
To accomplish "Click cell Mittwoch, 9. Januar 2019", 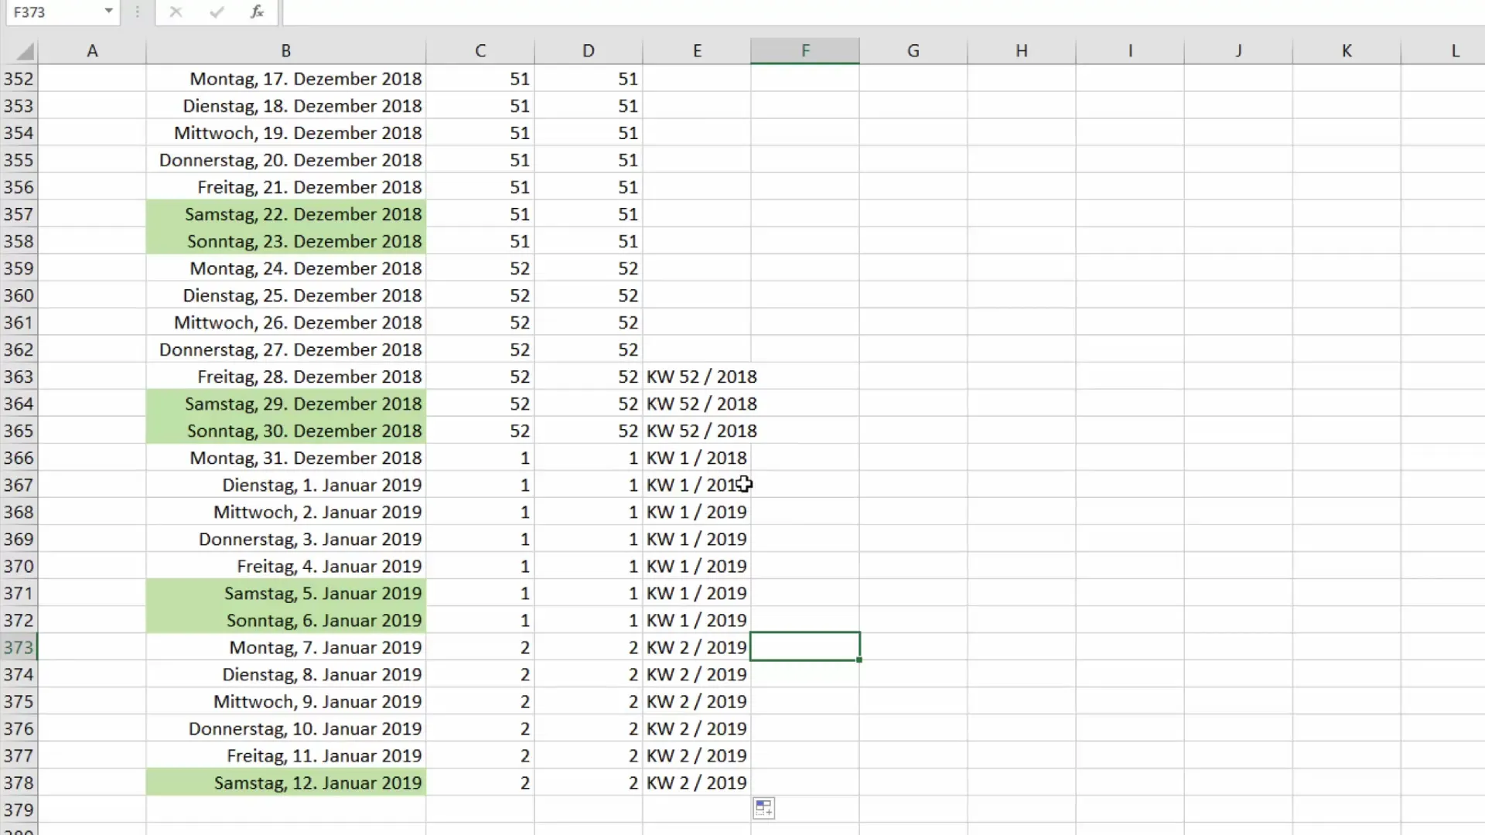I will pyautogui.click(x=286, y=701).
